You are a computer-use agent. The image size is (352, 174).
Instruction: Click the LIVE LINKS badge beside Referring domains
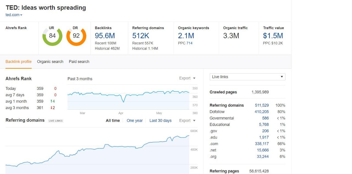(56, 121)
